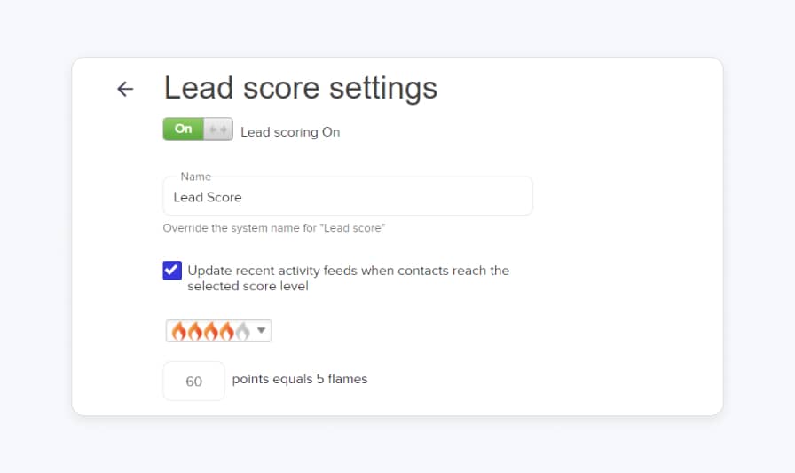Click the fourth orange flame icon
Screen dimensions: 795x473
pos(226,331)
